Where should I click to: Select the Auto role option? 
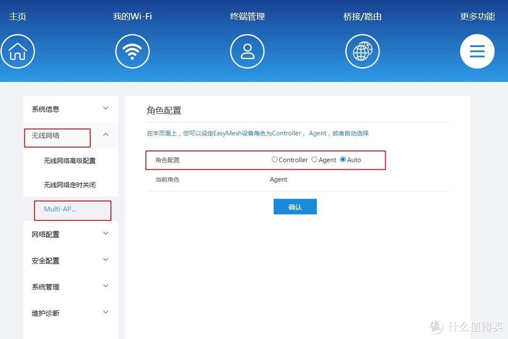(343, 159)
